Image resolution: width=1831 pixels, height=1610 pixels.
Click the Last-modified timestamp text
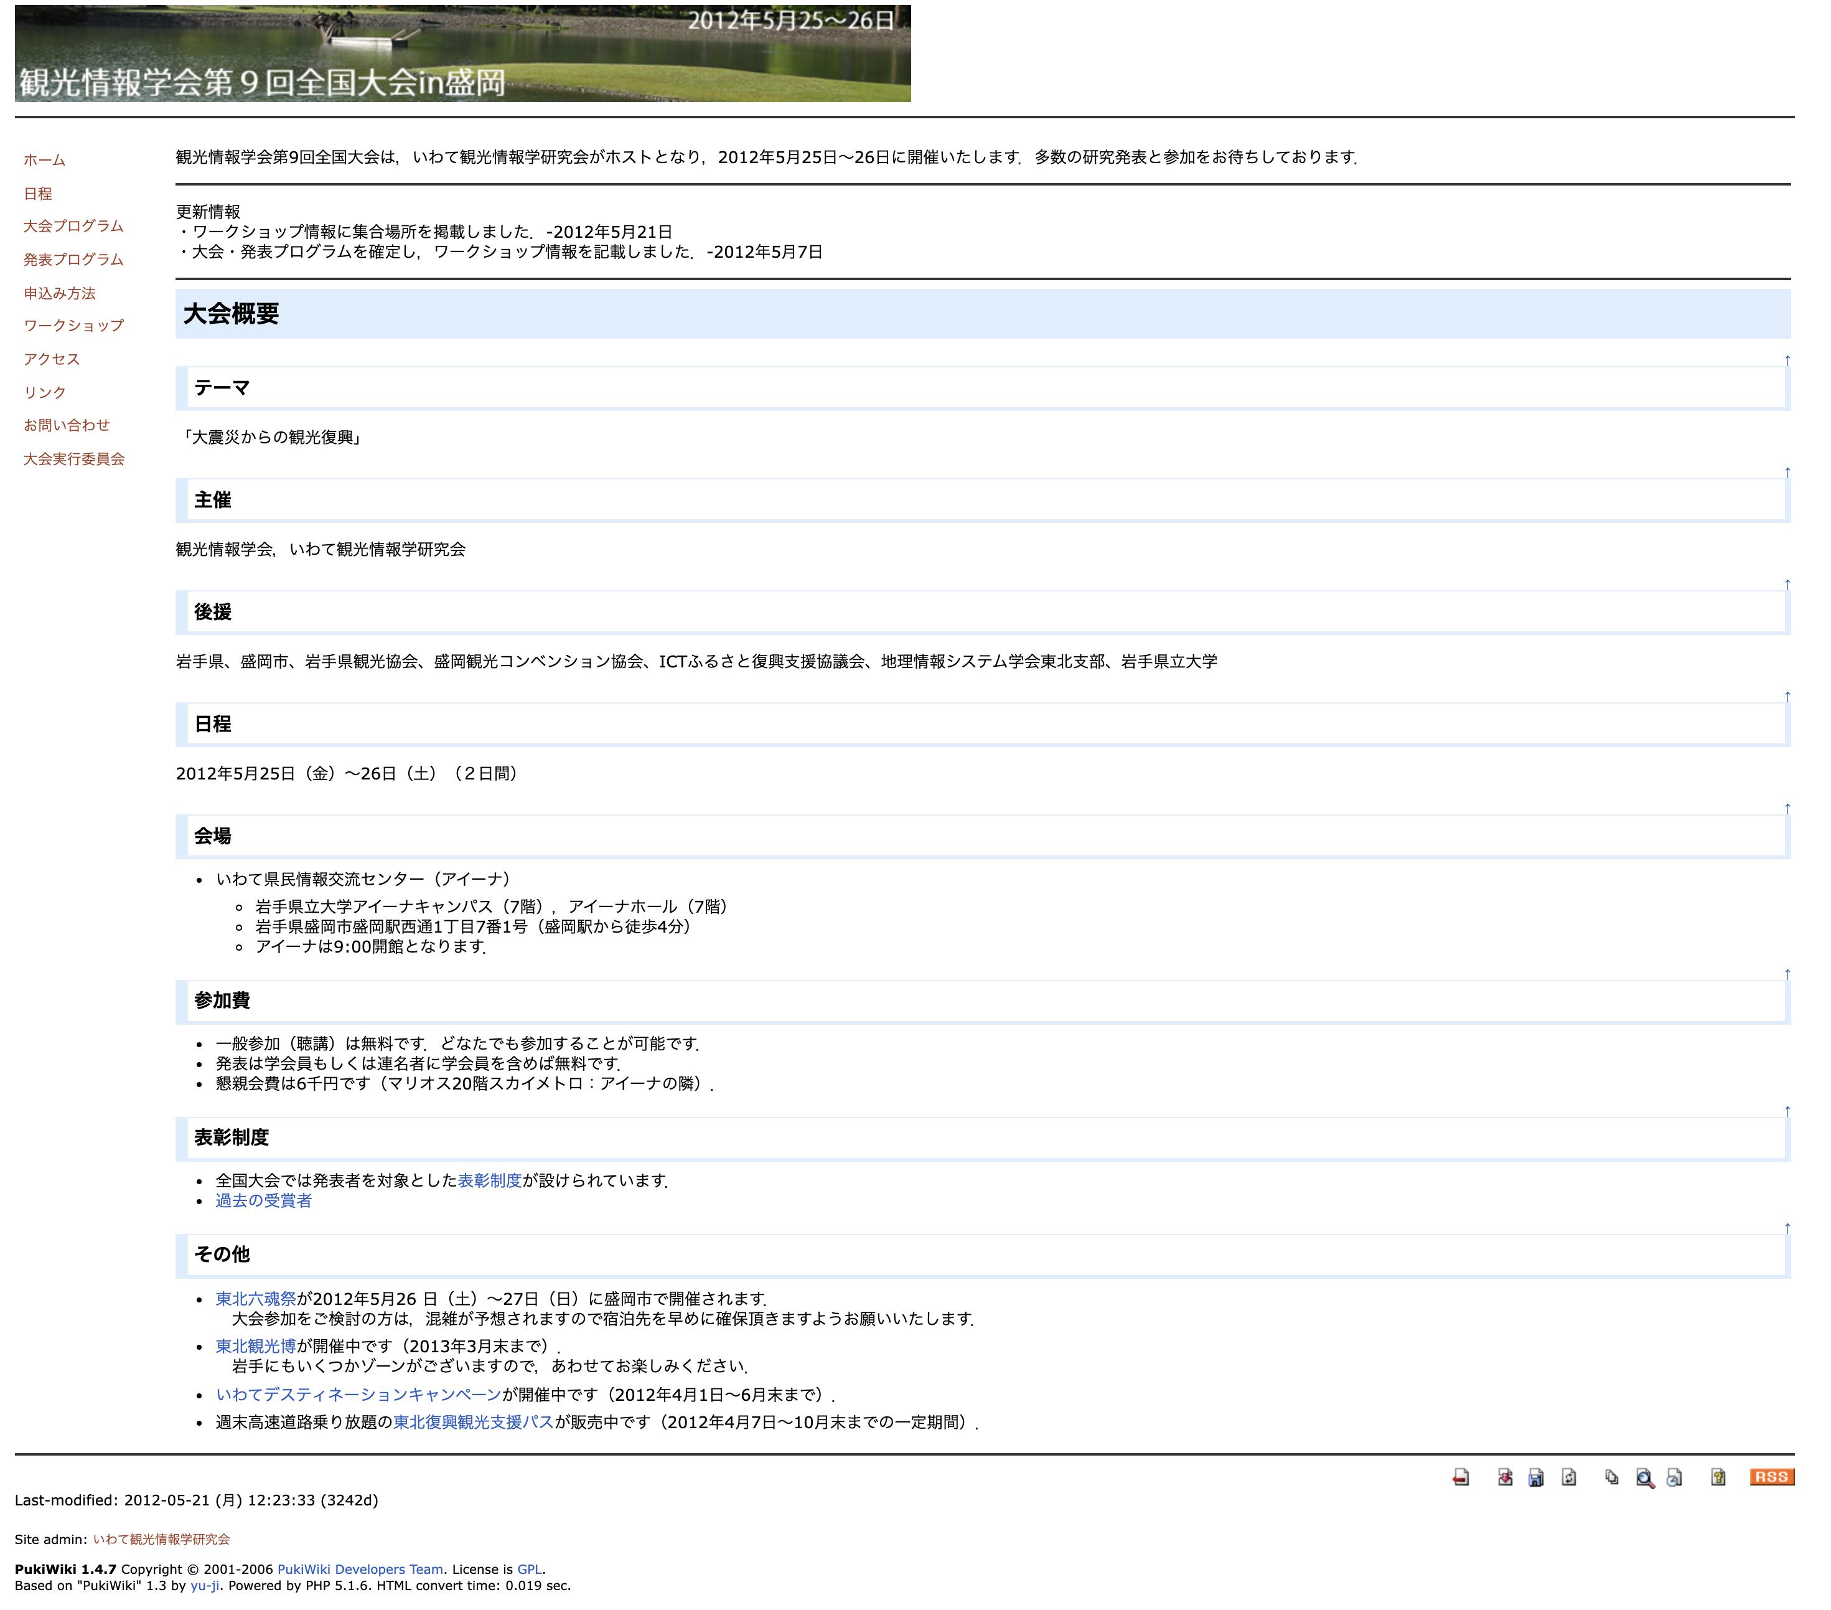(196, 1500)
